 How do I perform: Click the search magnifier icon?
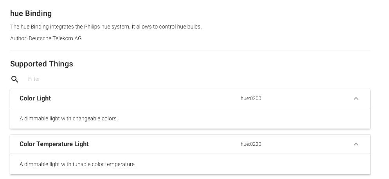click(15, 79)
